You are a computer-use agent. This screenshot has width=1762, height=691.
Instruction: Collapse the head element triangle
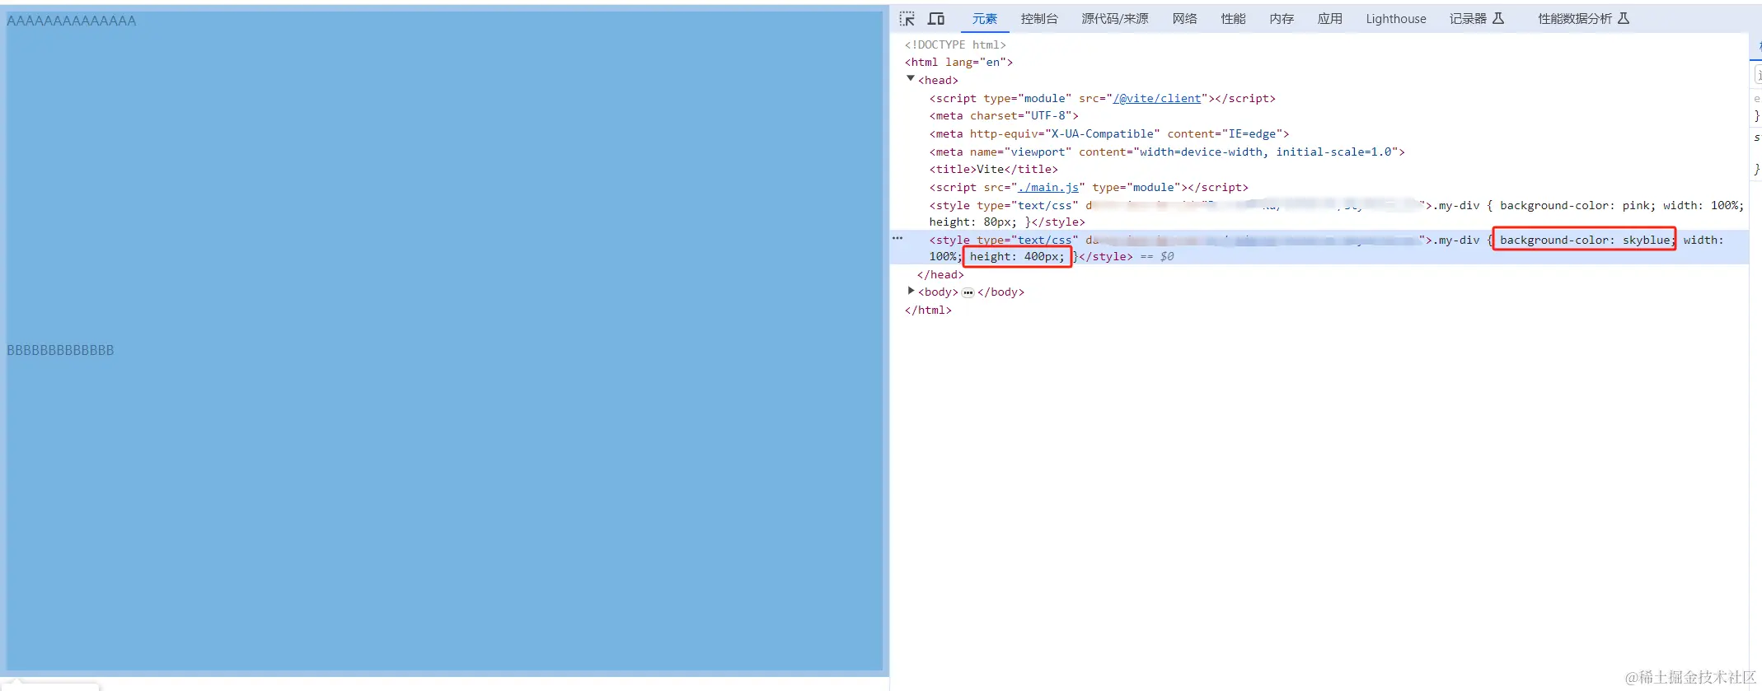911,79
